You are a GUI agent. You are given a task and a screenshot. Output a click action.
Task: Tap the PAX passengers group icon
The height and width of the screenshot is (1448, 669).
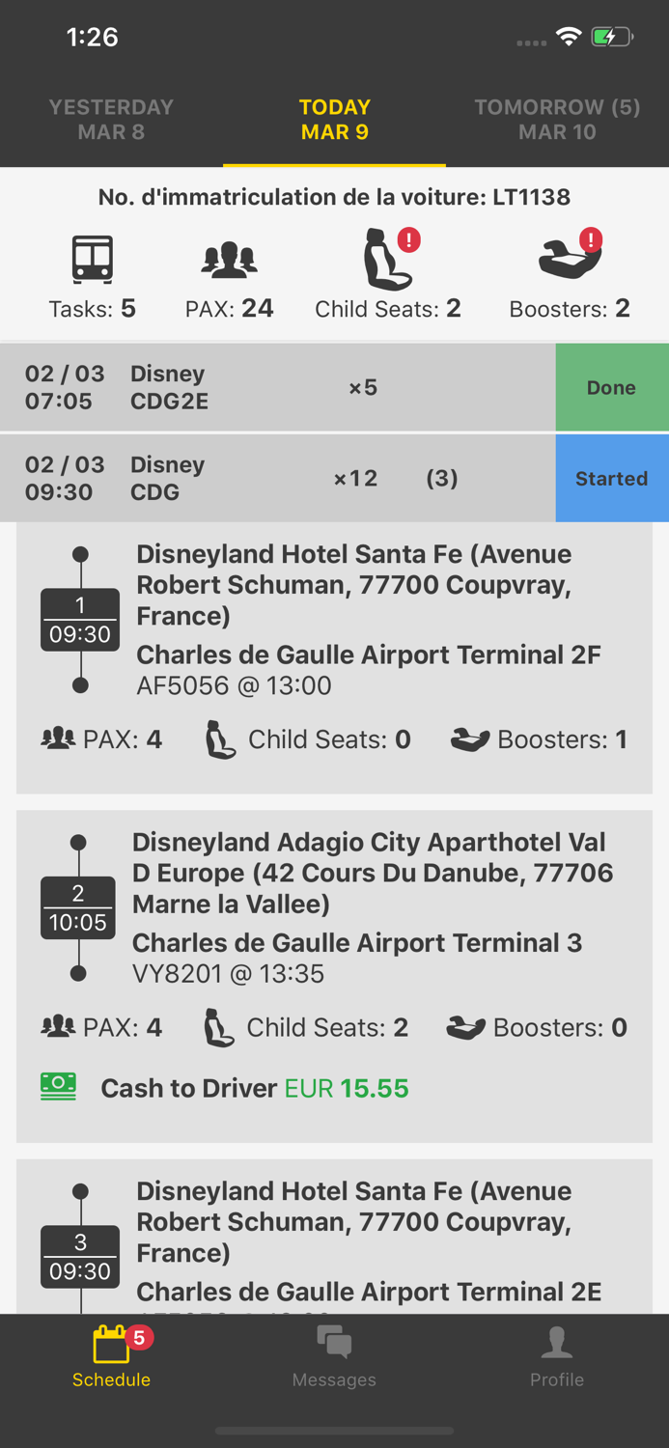pyautogui.click(x=229, y=260)
